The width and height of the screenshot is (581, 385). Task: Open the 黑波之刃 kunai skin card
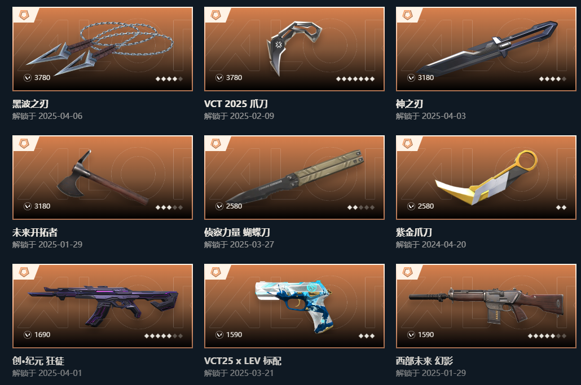(x=103, y=49)
